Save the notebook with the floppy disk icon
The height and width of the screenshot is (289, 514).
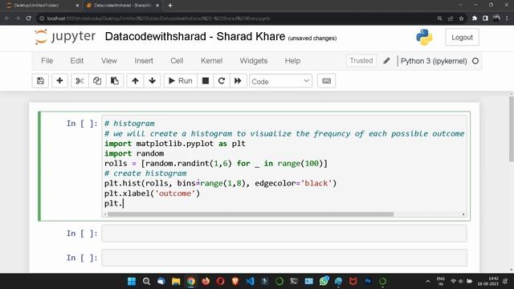[40, 81]
